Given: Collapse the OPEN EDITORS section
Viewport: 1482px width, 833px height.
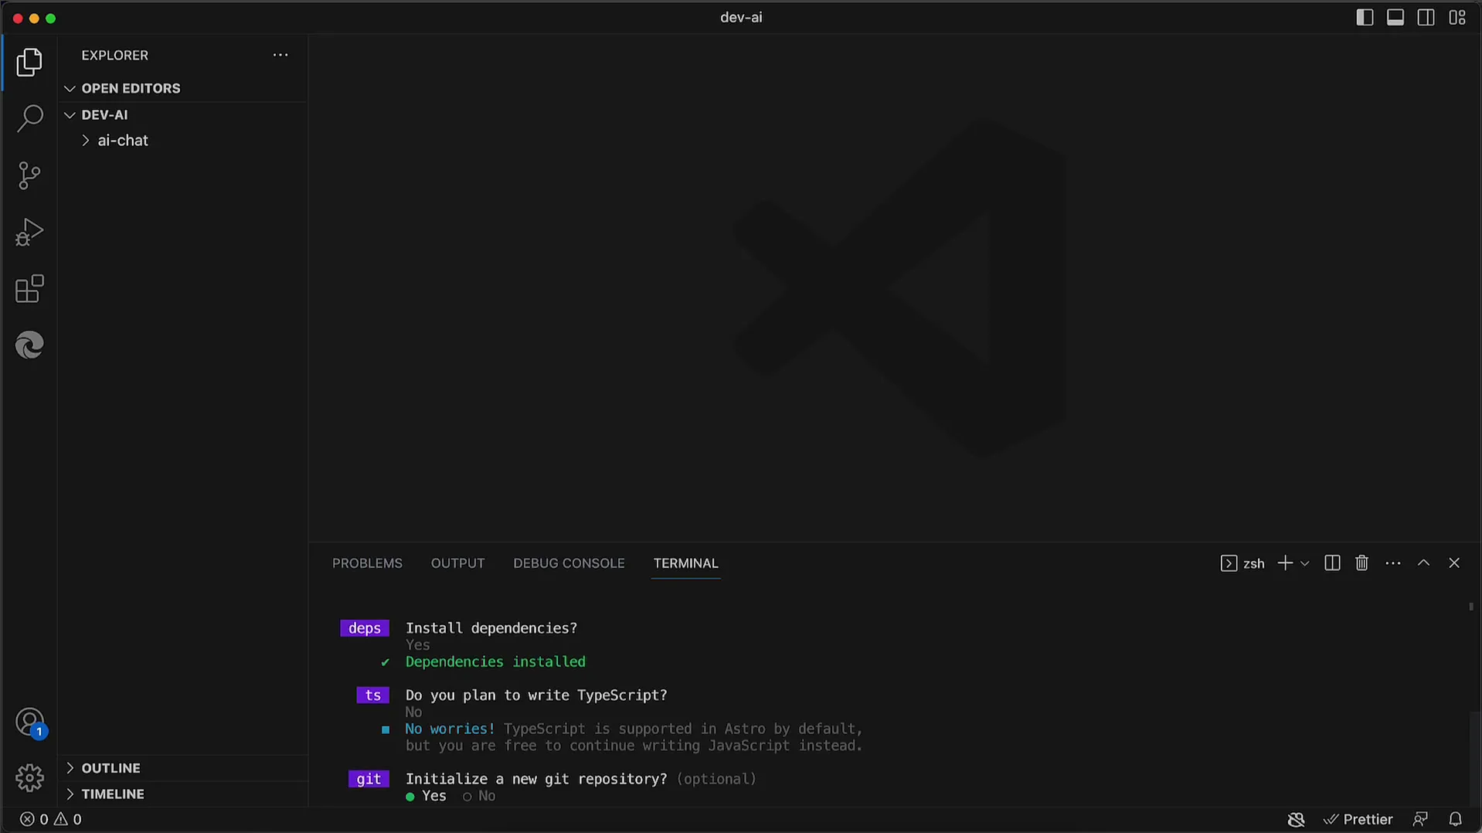Looking at the screenshot, I should (183, 88).
